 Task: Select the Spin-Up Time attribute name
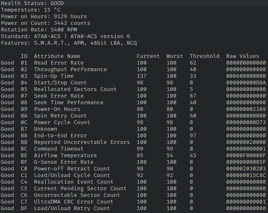(53, 76)
